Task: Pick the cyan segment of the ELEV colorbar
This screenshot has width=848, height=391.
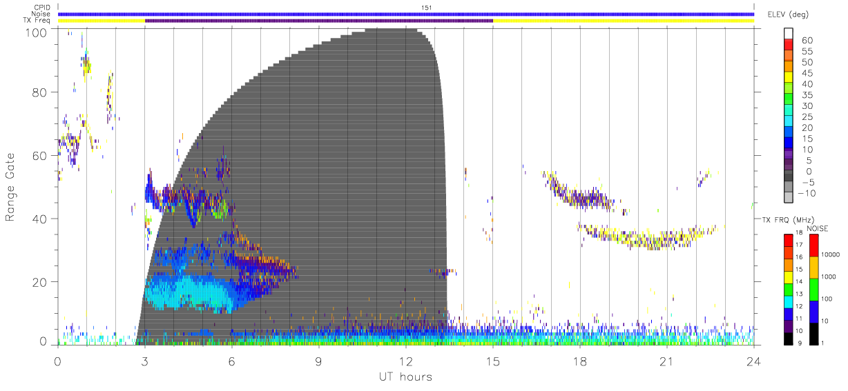Action: pos(788,121)
